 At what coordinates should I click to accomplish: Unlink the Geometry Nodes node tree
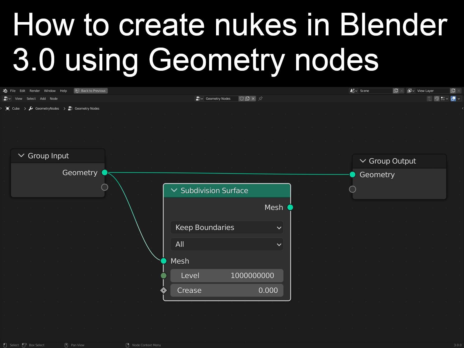pyautogui.click(x=253, y=99)
